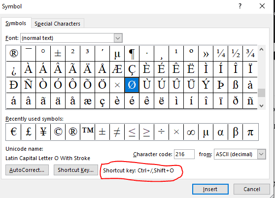Pick the Ð capital eth symbol
Screen dimensions: 275x198
pyautogui.click(x=13, y=85)
